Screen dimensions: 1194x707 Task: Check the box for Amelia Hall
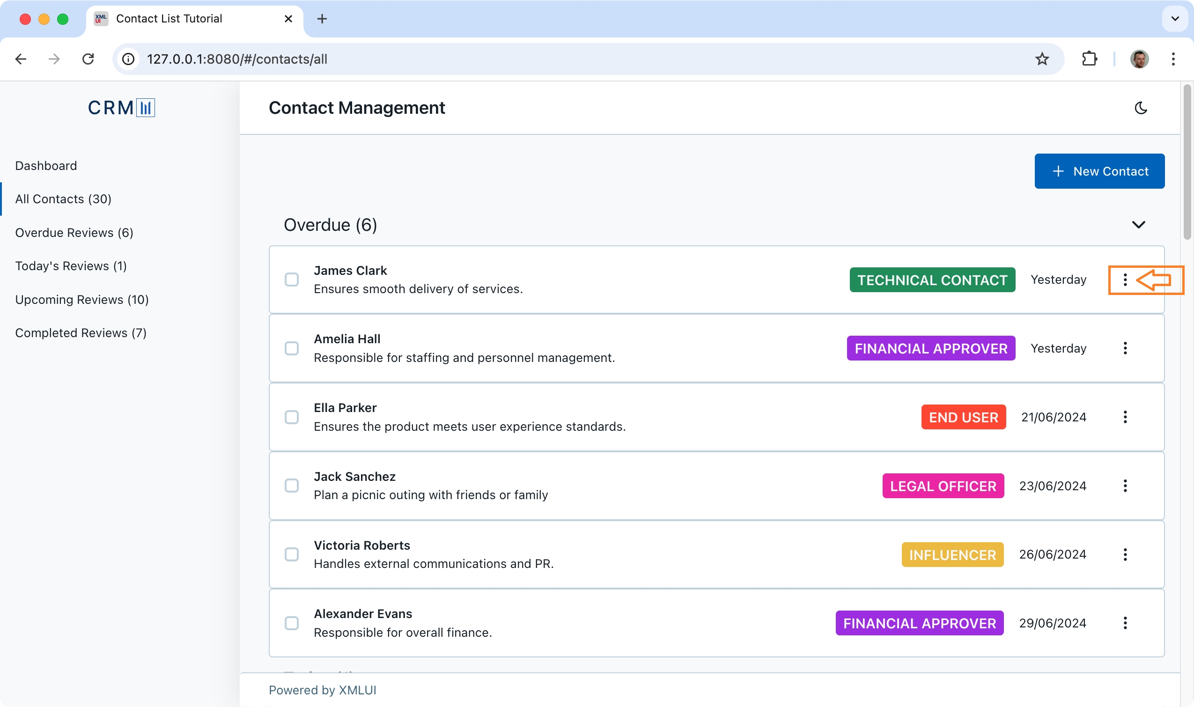tap(292, 348)
